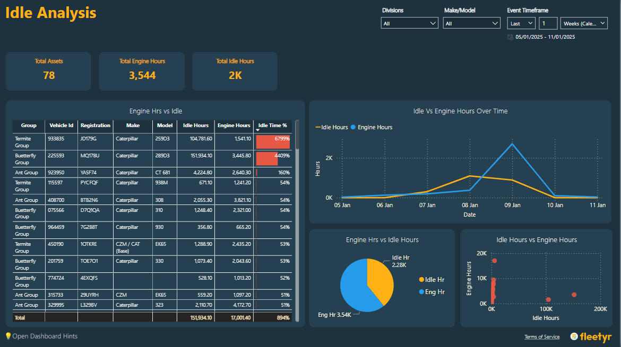Change the 'Last' relative period dropdown
The height and width of the screenshot is (347, 621).
click(521, 23)
